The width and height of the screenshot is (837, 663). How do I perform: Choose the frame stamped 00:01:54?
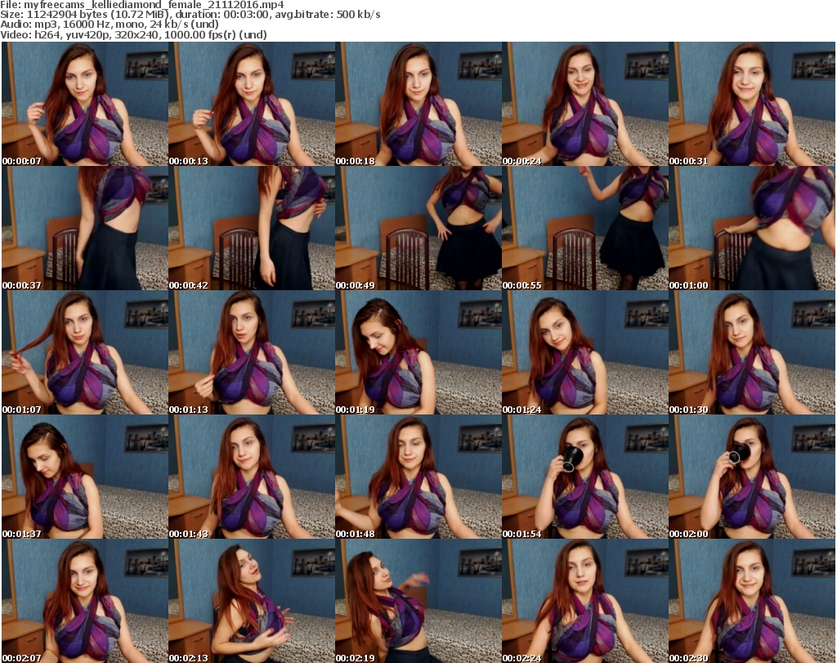coord(585,477)
